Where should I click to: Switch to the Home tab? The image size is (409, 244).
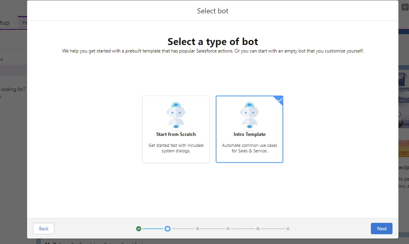(x=25, y=22)
